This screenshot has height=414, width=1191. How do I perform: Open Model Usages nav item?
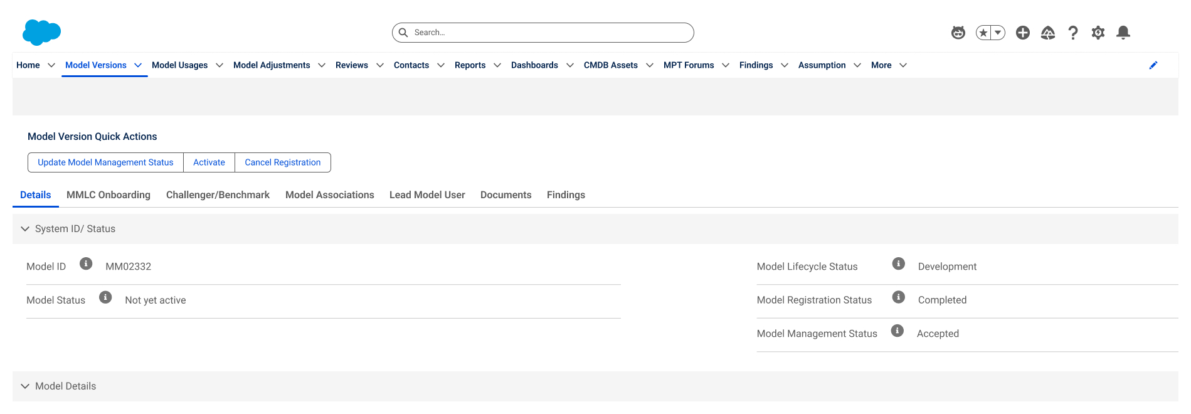[179, 65]
